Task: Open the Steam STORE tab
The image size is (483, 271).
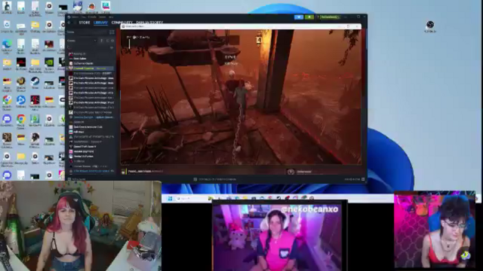Action: [84, 23]
